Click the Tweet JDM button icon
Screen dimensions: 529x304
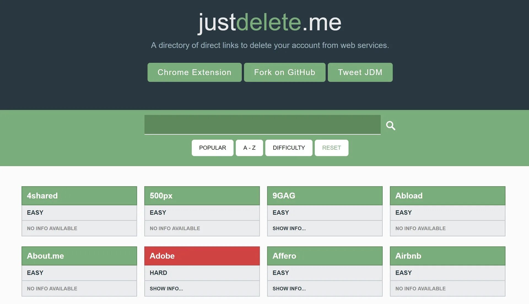click(360, 72)
